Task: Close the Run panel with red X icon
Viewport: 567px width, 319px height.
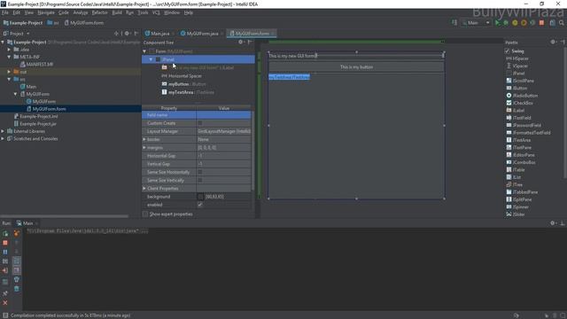Action: coord(5,303)
